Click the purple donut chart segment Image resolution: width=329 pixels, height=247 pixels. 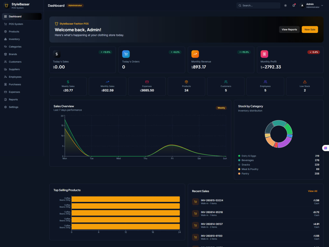click(285, 143)
